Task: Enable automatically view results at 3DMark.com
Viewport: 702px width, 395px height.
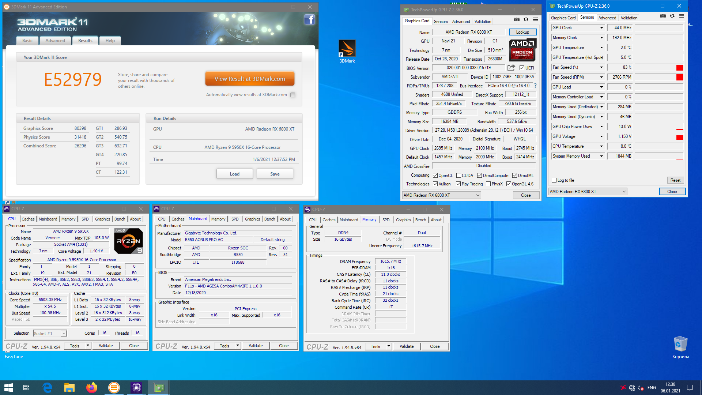Action: (x=292, y=95)
